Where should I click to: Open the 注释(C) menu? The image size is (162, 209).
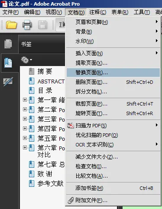[98, 12]
